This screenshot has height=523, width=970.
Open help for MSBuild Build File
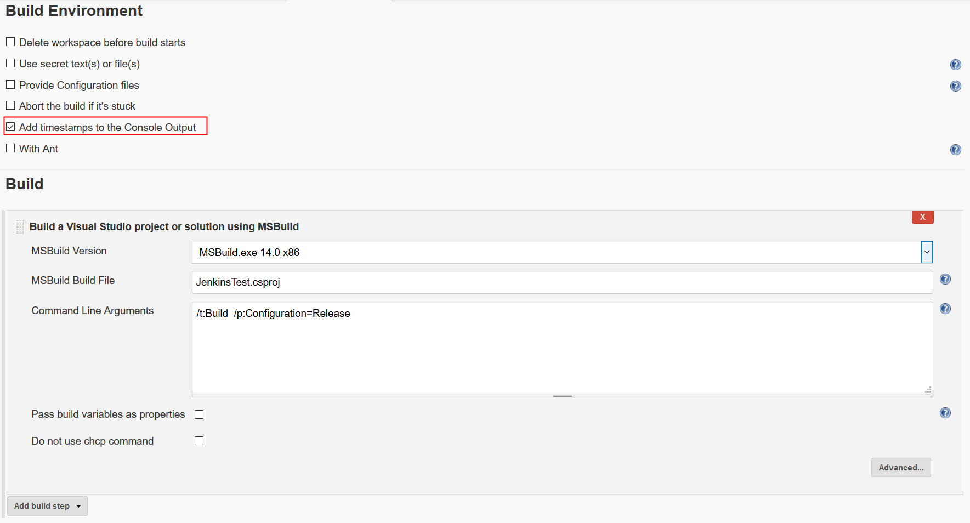[x=945, y=279]
